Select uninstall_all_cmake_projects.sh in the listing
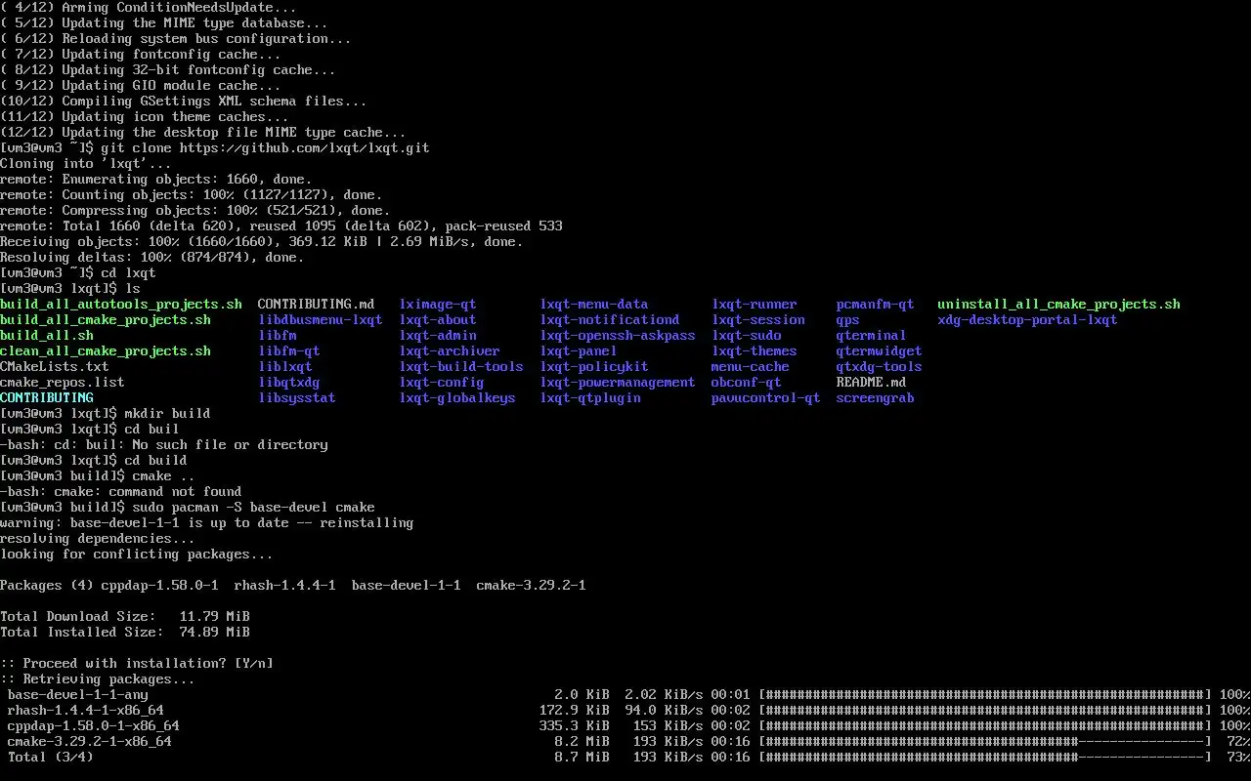 pos(1059,305)
